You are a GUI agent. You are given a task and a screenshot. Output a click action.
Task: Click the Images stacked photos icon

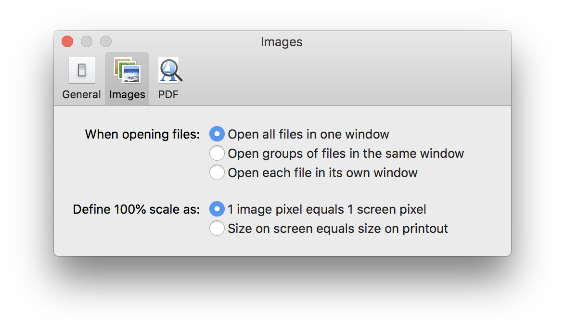[x=127, y=71]
